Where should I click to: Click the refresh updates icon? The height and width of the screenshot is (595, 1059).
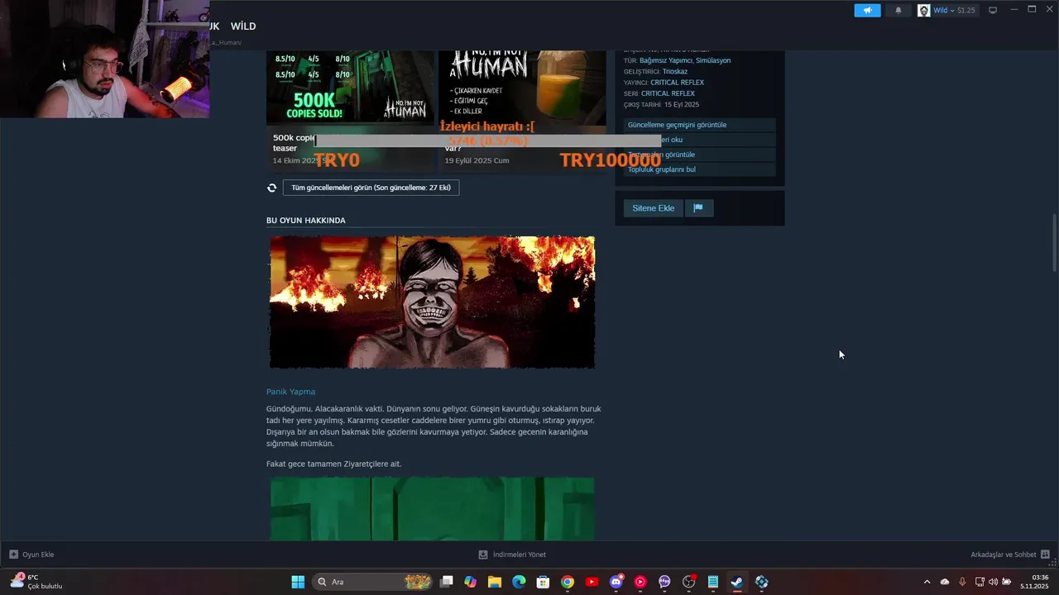[271, 188]
